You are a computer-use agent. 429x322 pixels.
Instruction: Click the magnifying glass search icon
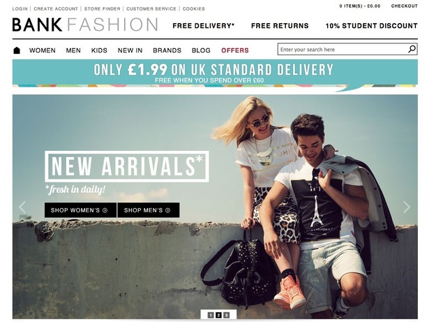tap(412, 50)
